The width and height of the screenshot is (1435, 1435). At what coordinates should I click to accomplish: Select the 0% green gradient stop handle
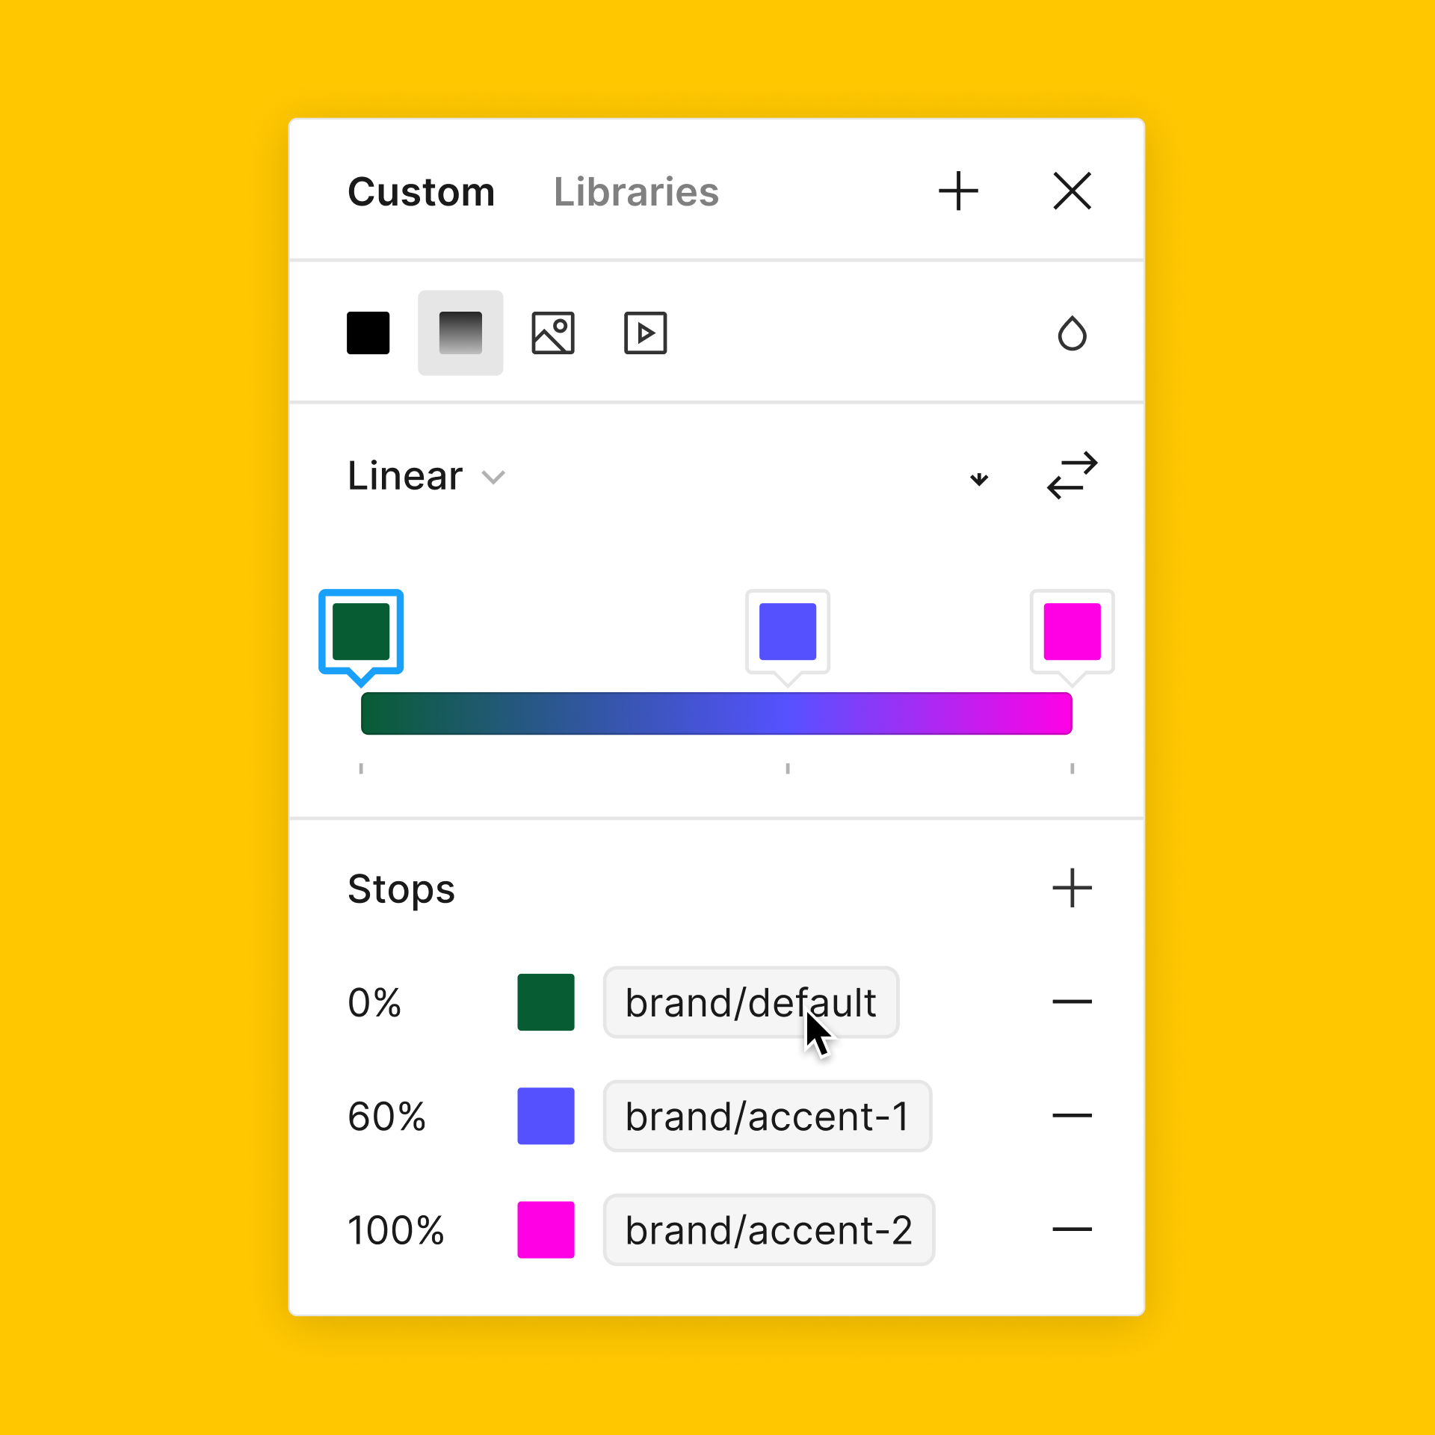[x=362, y=632]
